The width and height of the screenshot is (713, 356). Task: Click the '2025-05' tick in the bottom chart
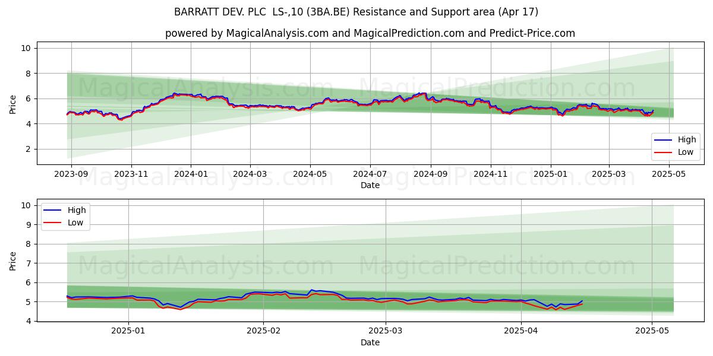pyautogui.click(x=652, y=332)
